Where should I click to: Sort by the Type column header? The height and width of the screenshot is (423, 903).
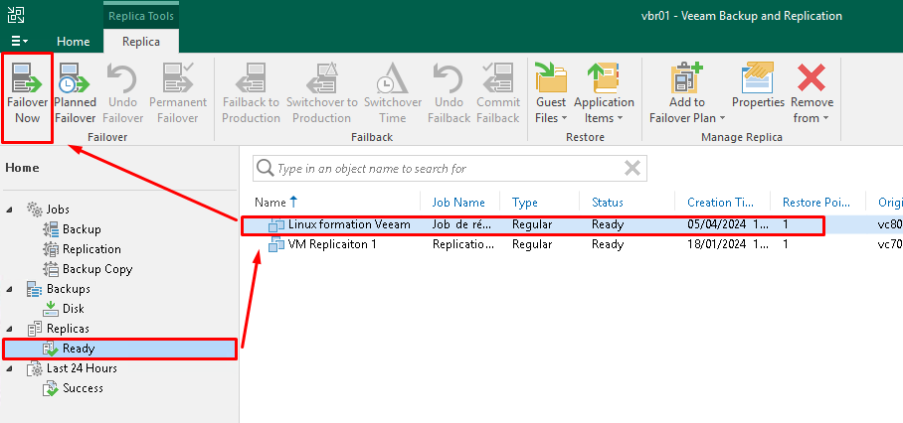click(x=525, y=203)
